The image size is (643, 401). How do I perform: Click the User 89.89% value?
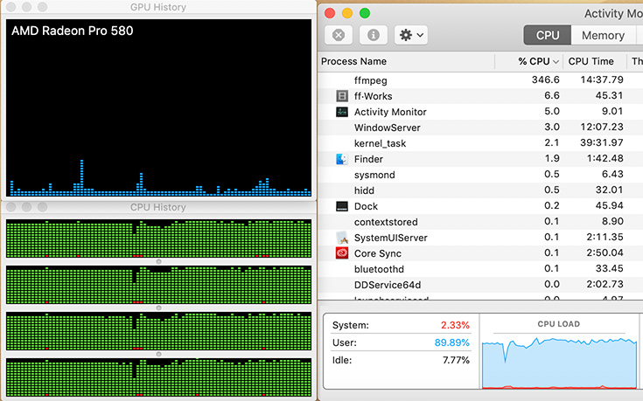(452, 342)
